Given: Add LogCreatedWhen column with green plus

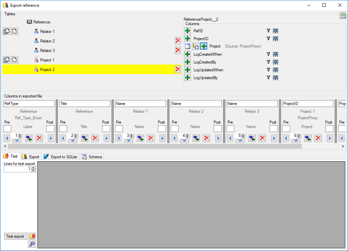Looking at the screenshot, I should 187,54.
